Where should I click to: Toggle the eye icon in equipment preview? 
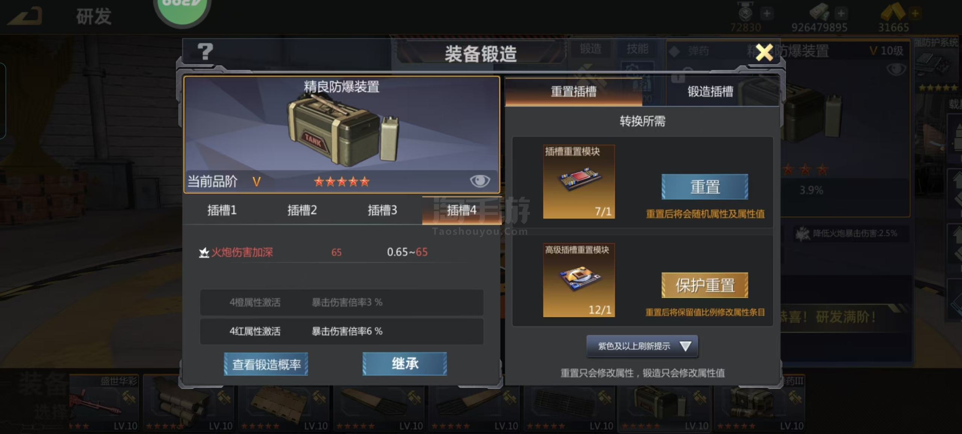tap(480, 181)
